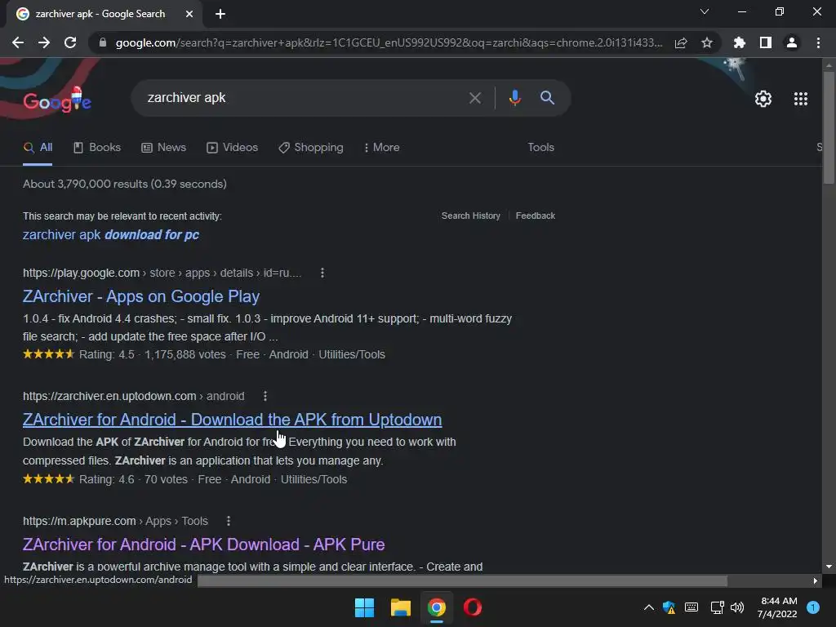Close the zarchiver apk search tab
The image size is (836, 627).
pyautogui.click(x=189, y=14)
